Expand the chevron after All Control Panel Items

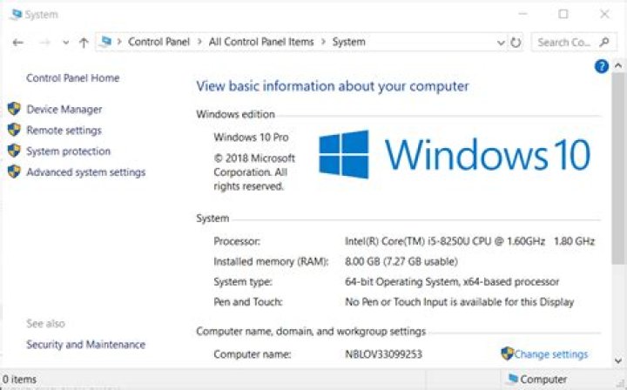click(x=323, y=42)
